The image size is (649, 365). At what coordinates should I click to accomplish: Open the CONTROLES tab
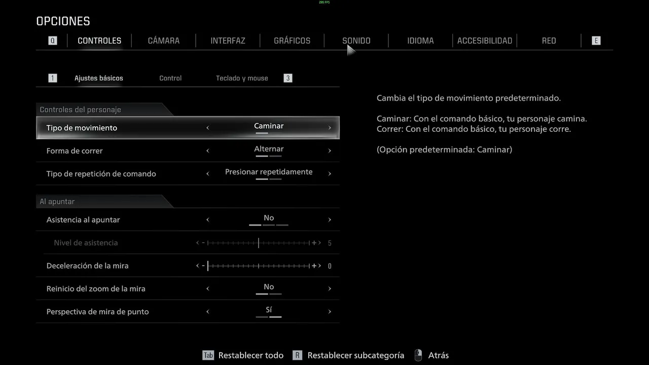click(99, 41)
